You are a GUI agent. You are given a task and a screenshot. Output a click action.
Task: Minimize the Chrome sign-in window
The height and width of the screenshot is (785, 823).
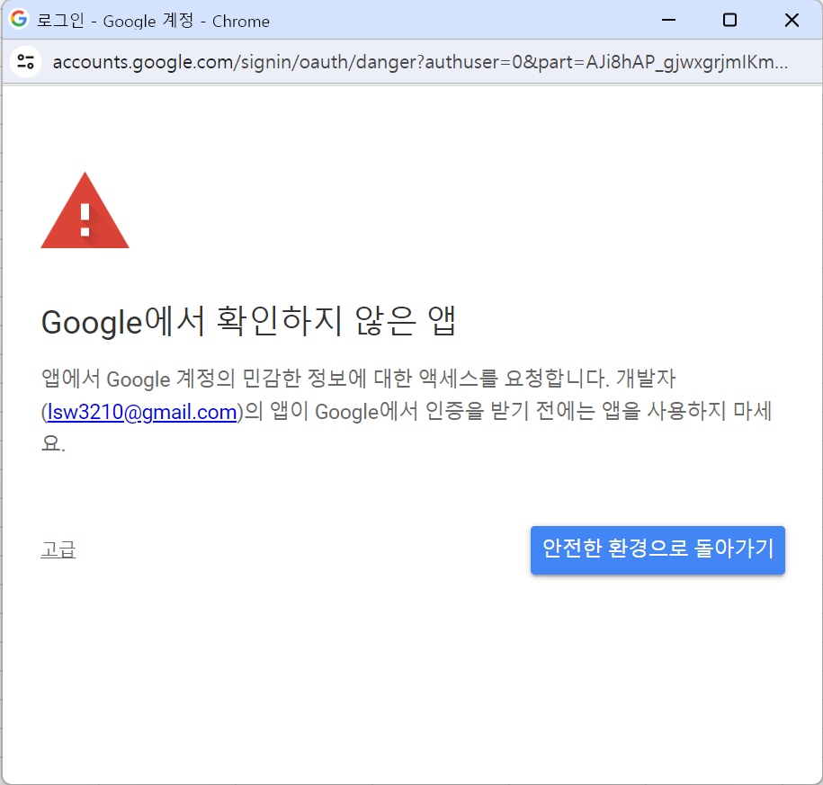tap(668, 20)
